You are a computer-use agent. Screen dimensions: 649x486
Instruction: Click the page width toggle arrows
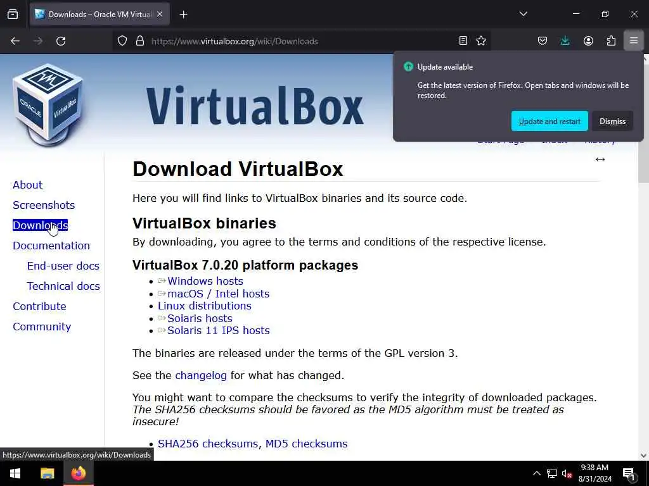coord(600,159)
